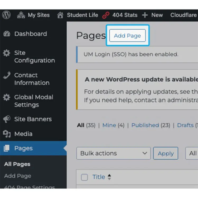Click the Dashboard gauge icon
The height and width of the screenshot is (198, 198).
(x=7, y=34)
